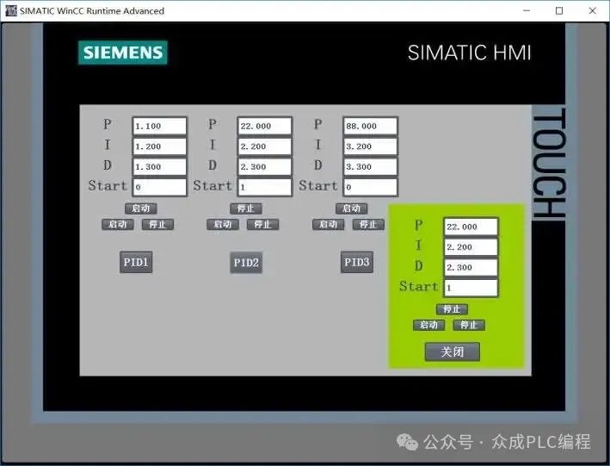
Task: Select the green popup's I field showing 2.200
Action: tap(471, 247)
